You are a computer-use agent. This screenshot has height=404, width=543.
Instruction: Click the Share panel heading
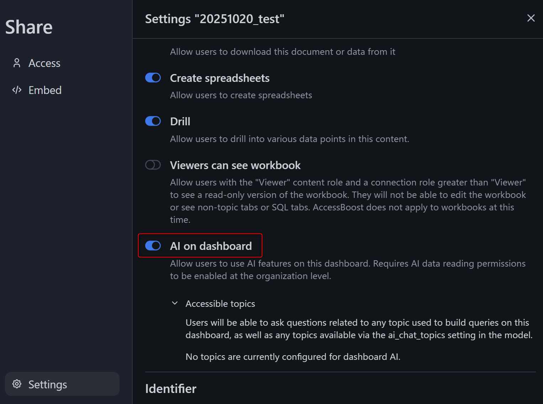[x=29, y=27]
